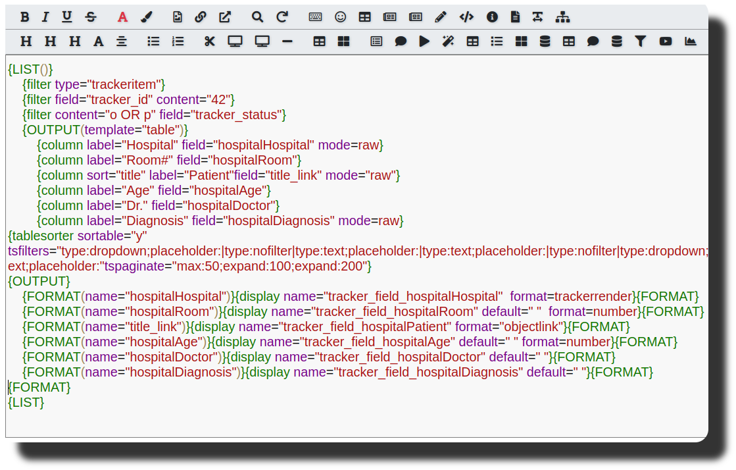Click the sitemap hierarchy icon
This screenshot has width=736, height=470.
point(563,17)
